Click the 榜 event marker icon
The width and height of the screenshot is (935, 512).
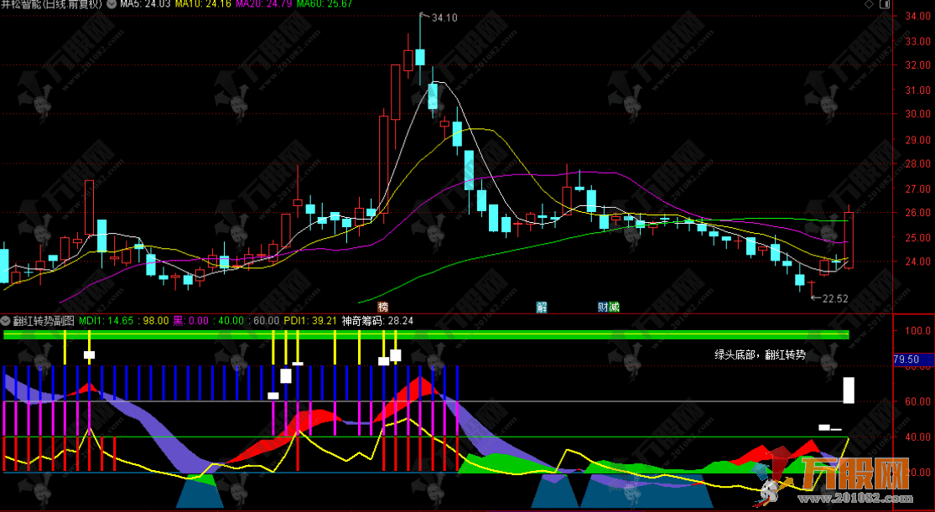383,307
